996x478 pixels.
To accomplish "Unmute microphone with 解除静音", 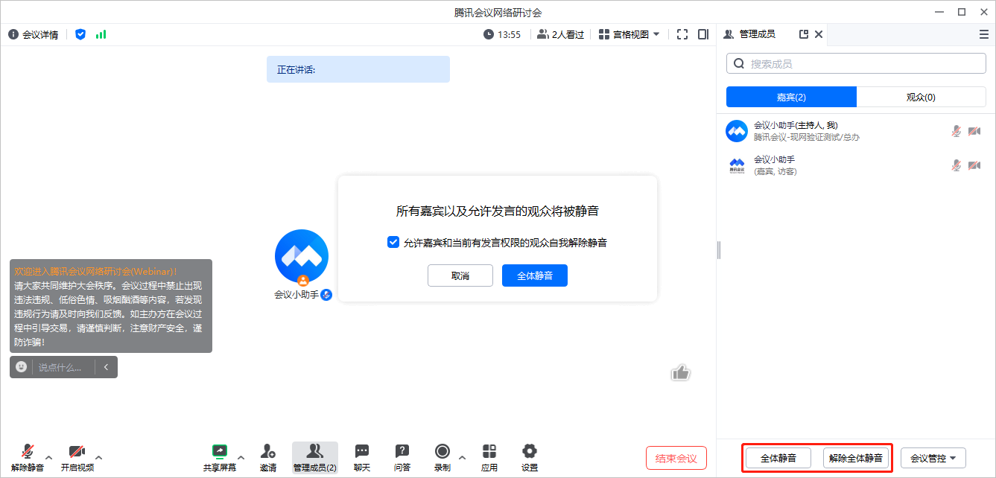I will 28,458.
